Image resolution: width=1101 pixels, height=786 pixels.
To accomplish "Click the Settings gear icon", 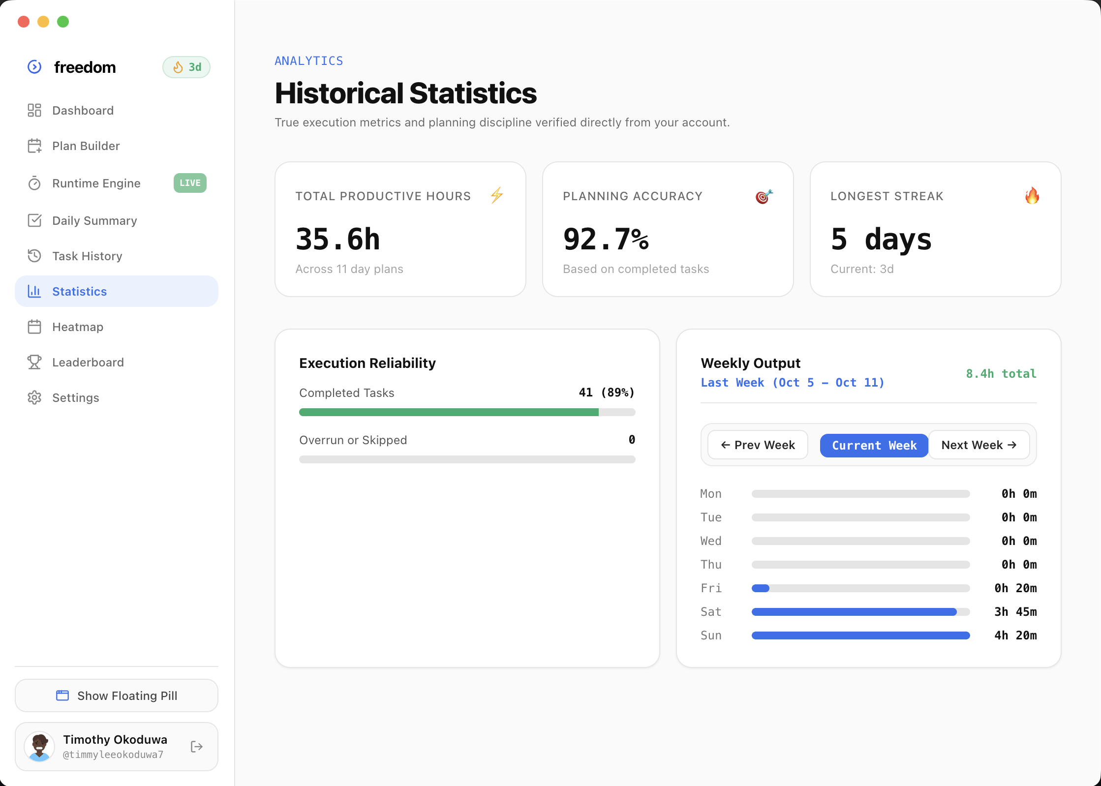I will pyautogui.click(x=34, y=397).
